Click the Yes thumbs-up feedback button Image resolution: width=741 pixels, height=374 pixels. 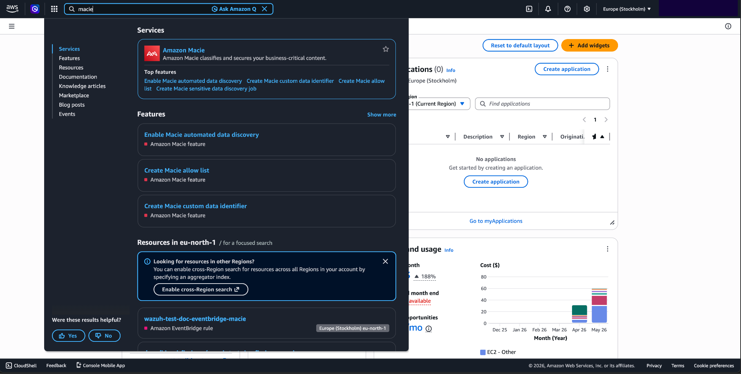(x=68, y=336)
